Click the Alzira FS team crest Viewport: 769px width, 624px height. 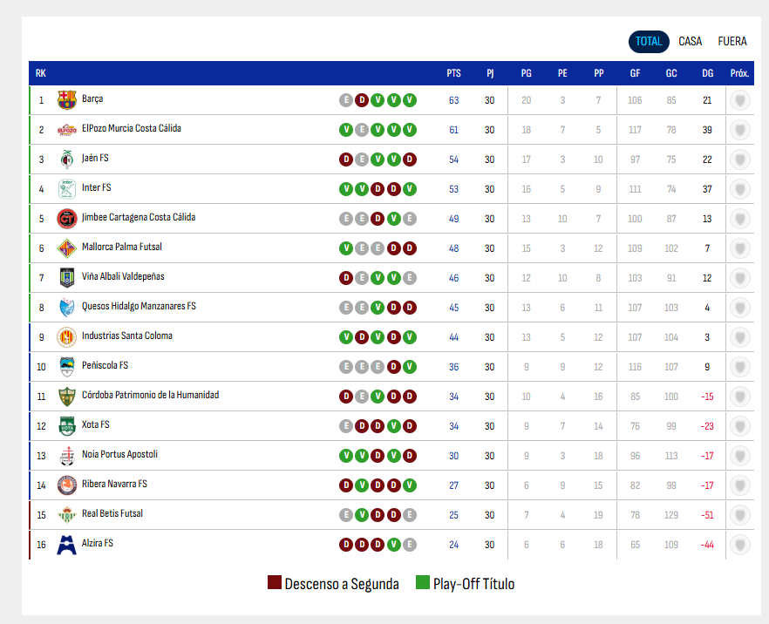66,545
